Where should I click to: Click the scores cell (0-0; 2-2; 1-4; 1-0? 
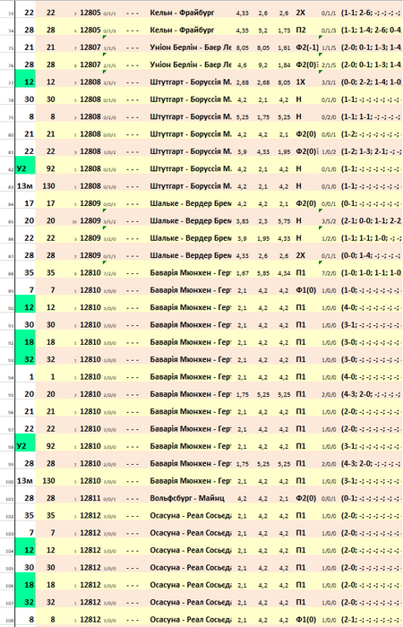pyautogui.click(x=372, y=82)
